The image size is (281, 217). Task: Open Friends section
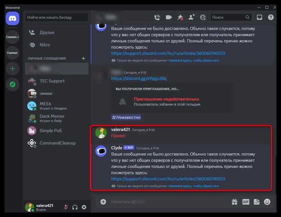(x=57, y=32)
